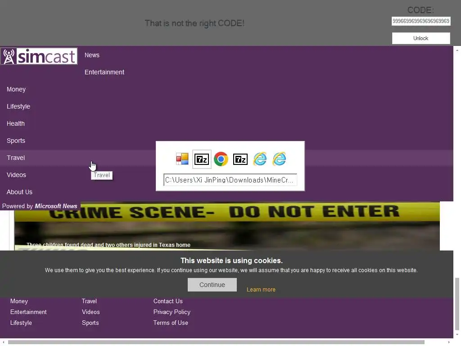This screenshot has height=346, width=461.
Task: Click the horizontal scrollbar left arrow
Action: 3,342
